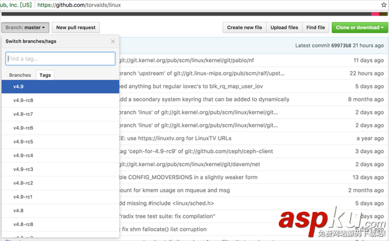
Task: Switch to tag v4.8
Action: tap(60, 211)
